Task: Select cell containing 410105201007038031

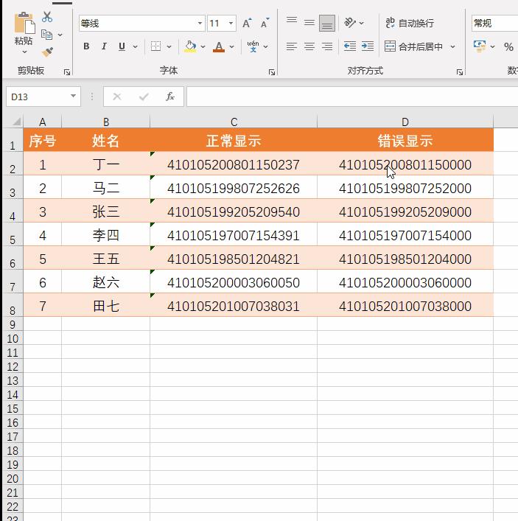Action: click(x=234, y=305)
